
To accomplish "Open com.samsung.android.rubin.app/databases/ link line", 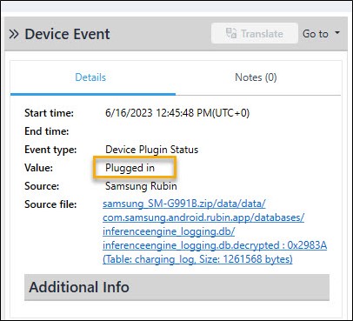I will pyautogui.click(x=203, y=217).
